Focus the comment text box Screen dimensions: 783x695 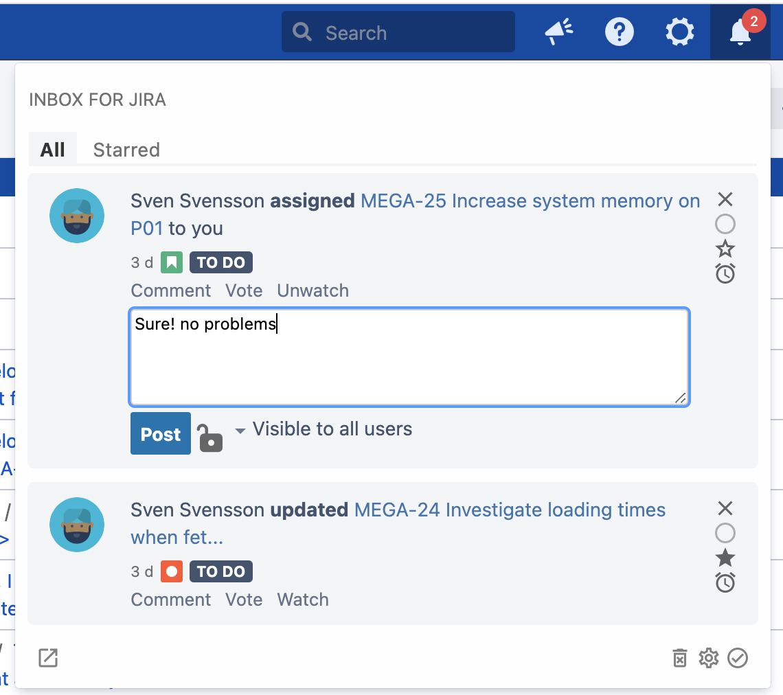tap(409, 357)
